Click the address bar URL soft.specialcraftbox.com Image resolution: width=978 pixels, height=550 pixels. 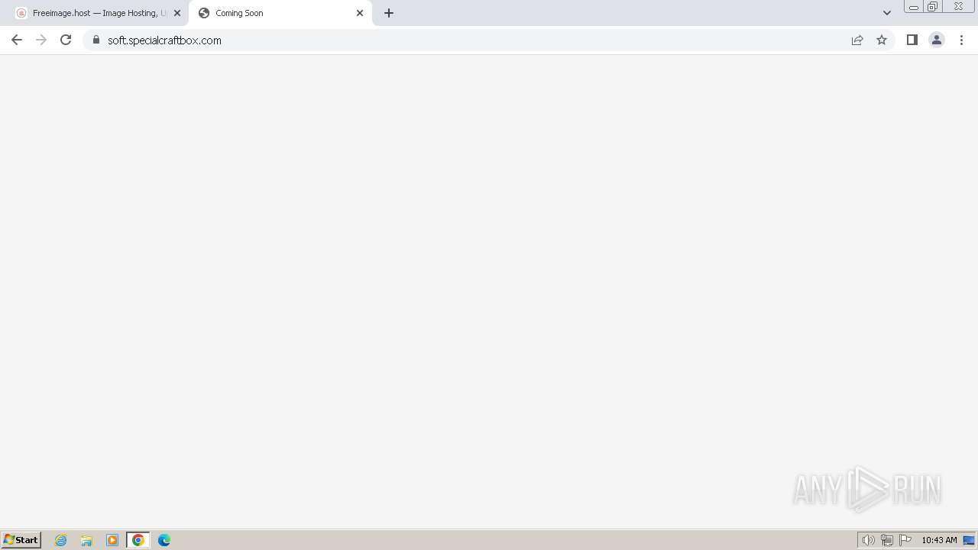pyautogui.click(x=164, y=40)
